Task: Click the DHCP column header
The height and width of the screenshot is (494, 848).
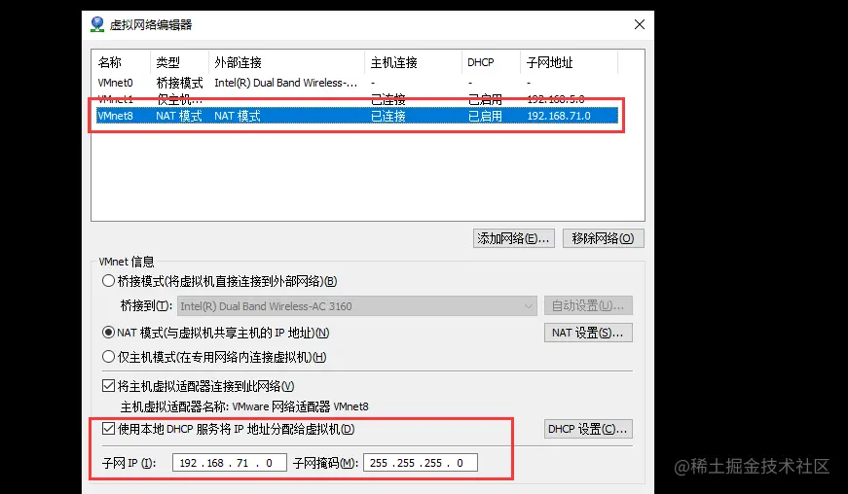Action: pyautogui.click(x=481, y=62)
